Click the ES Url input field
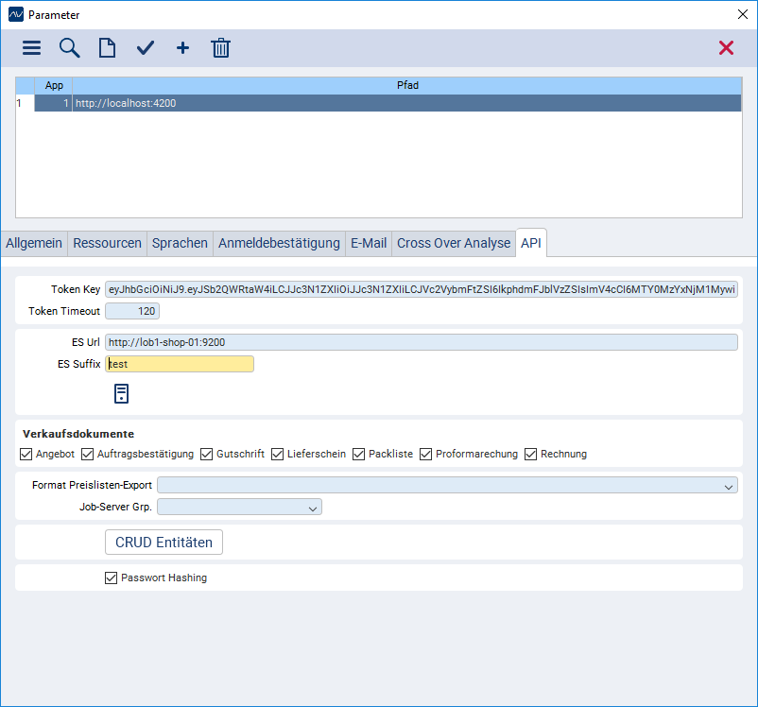 tap(421, 342)
